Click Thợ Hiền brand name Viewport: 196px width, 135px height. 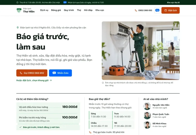[29, 12]
